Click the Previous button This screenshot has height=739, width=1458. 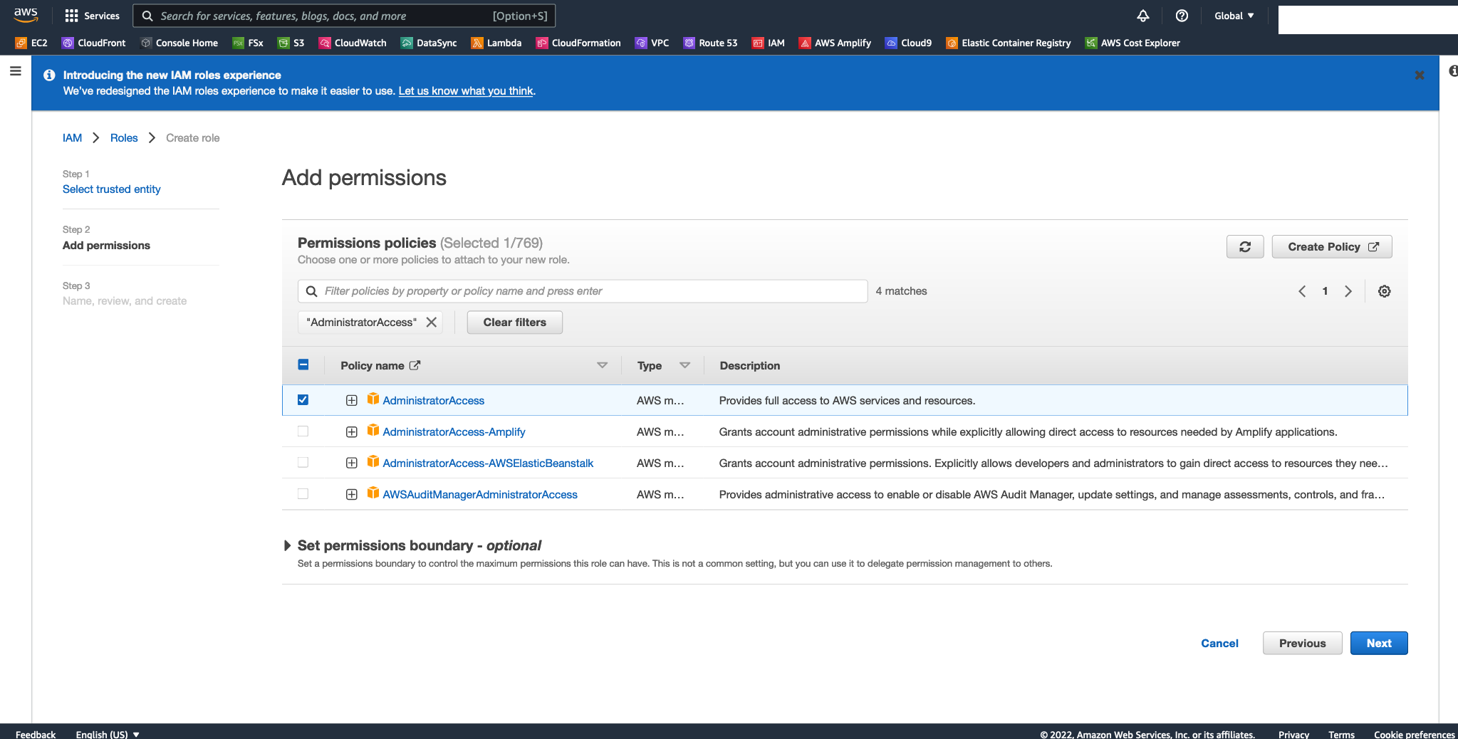tap(1303, 643)
